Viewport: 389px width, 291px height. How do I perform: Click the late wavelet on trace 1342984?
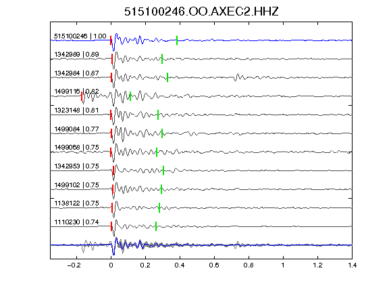tap(238, 77)
